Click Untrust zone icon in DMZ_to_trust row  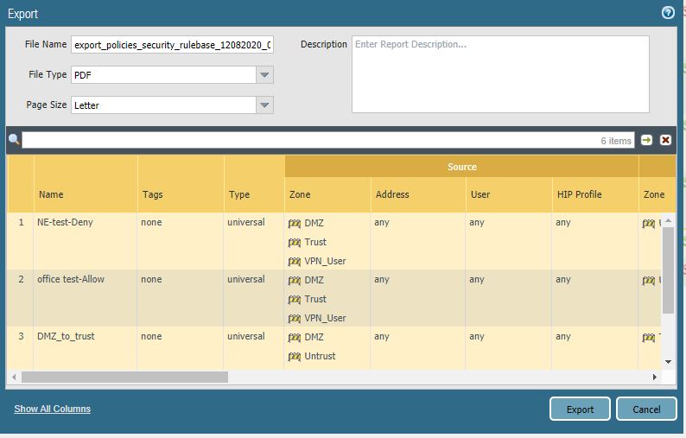(x=295, y=357)
